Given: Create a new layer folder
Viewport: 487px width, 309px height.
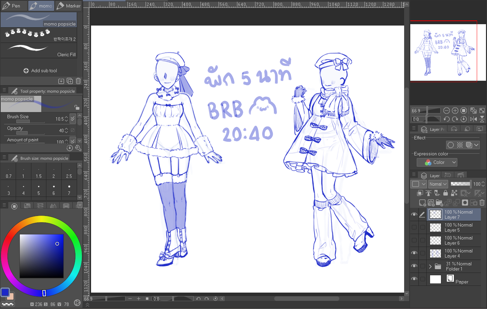Looking at the screenshot, I should tap(439, 203).
